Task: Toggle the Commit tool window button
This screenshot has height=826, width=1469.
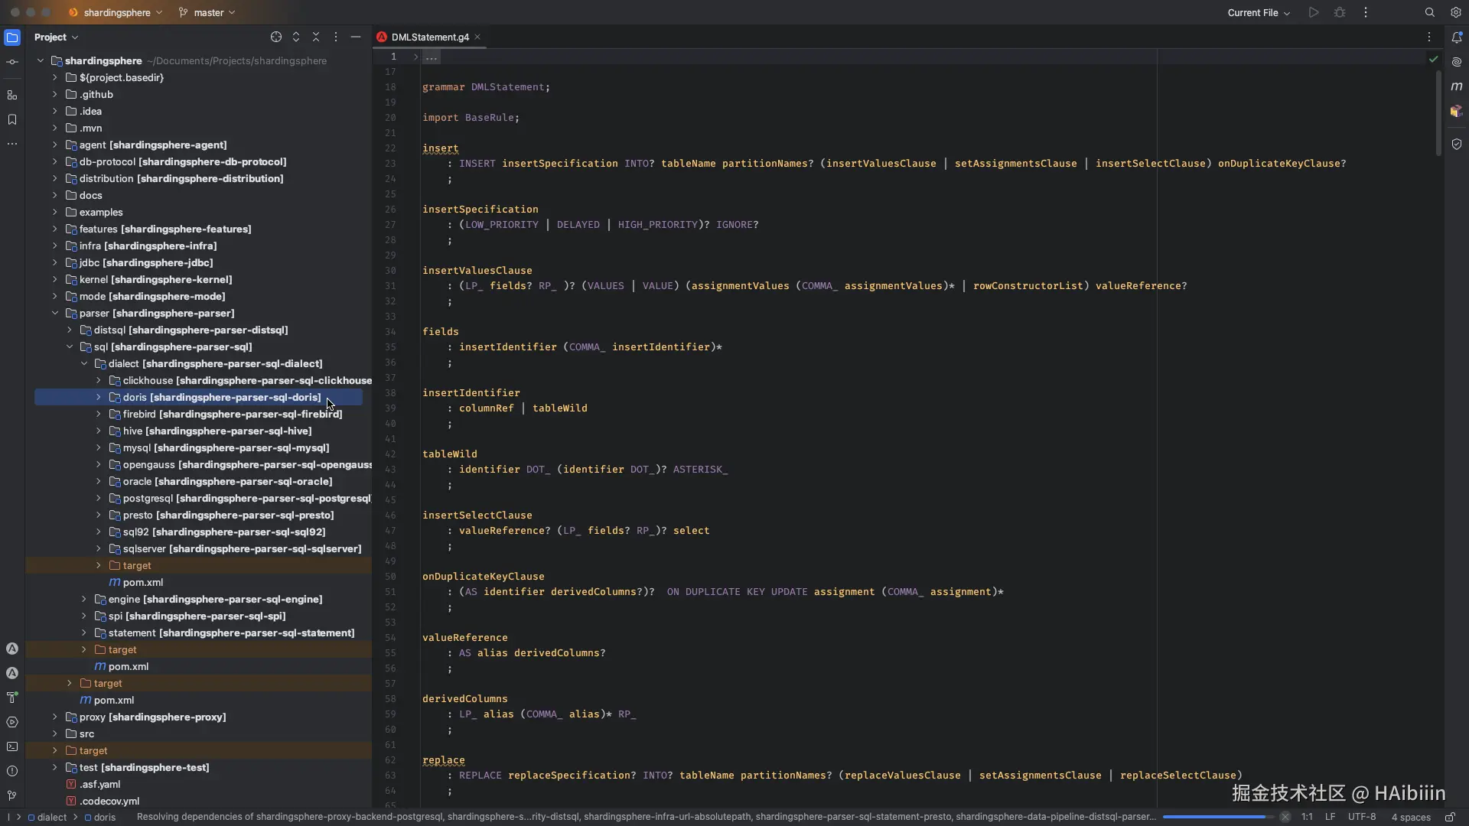Action: (x=11, y=62)
